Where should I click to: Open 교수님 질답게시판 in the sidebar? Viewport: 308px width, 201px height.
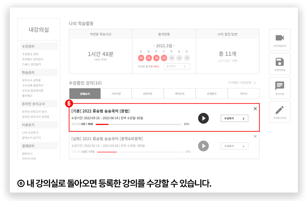pos(33,91)
